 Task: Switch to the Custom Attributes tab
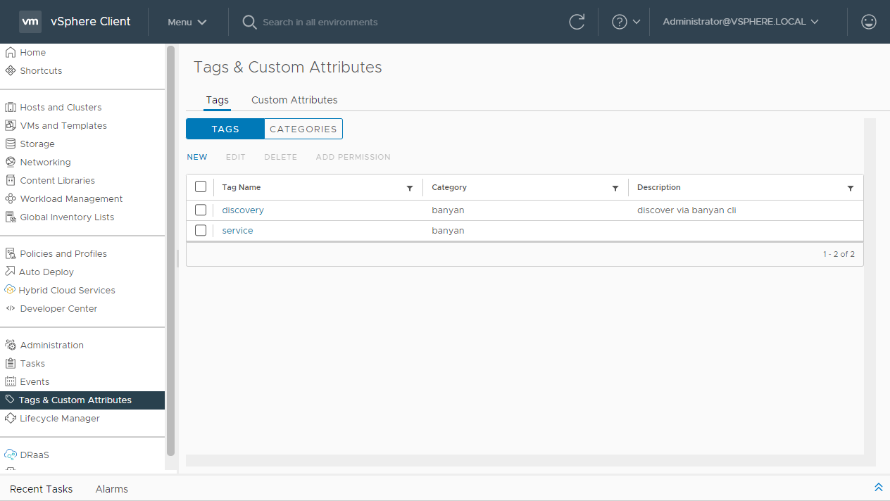(294, 100)
